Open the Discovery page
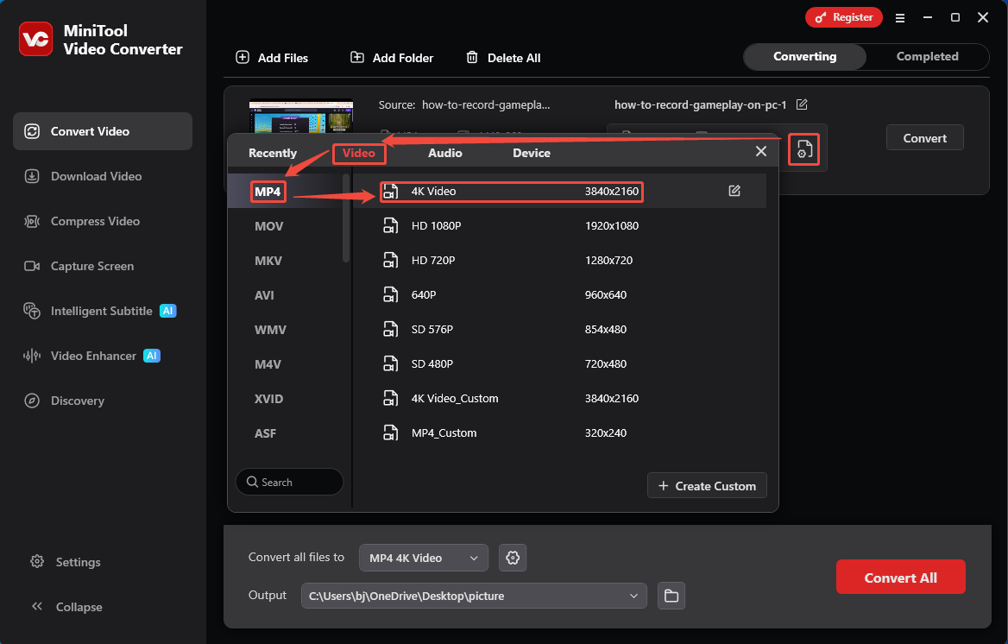 pyautogui.click(x=64, y=401)
